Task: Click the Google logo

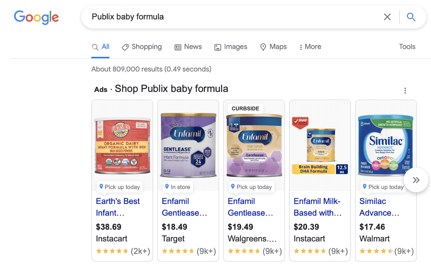Action: click(x=36, y=18)
